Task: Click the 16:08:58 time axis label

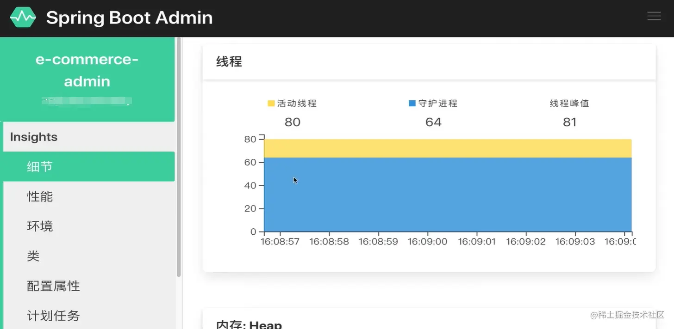Action: 329,242
